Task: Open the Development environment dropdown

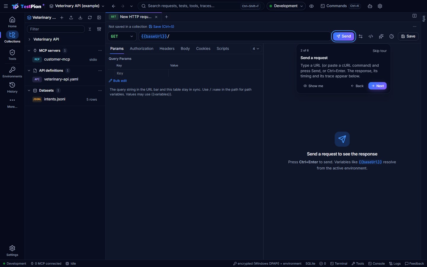Action: pyautogui.click(x=286, y=6)
